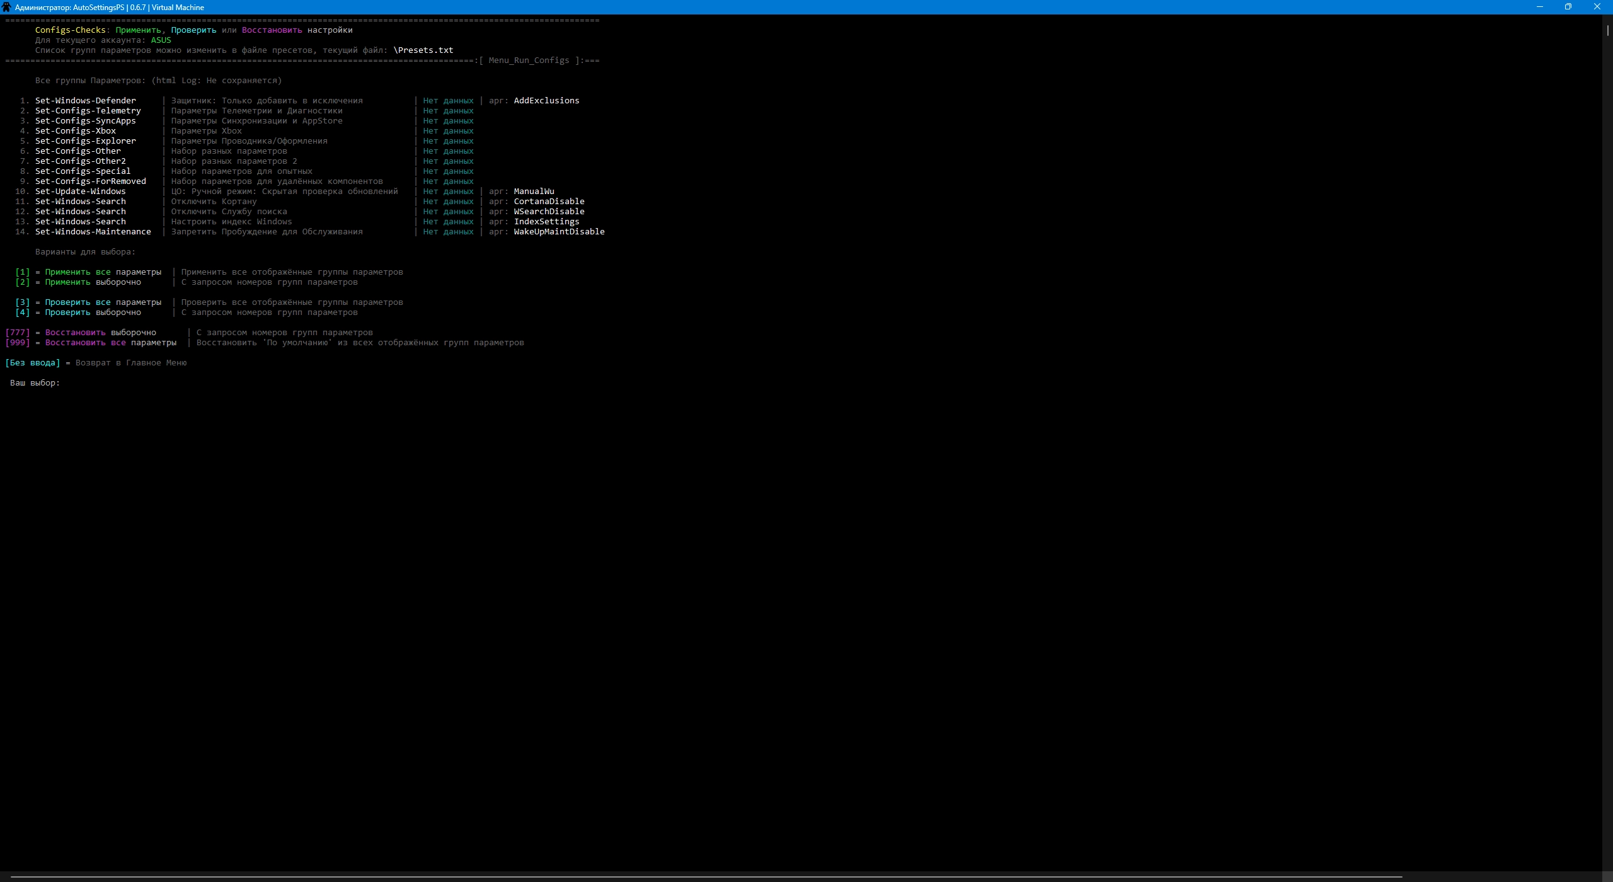Viewport: 1613px width, 882px height.
Task: Select 'Set-Windows-Defender' row text
Action: pyautogui.click(x=86, y=101)
